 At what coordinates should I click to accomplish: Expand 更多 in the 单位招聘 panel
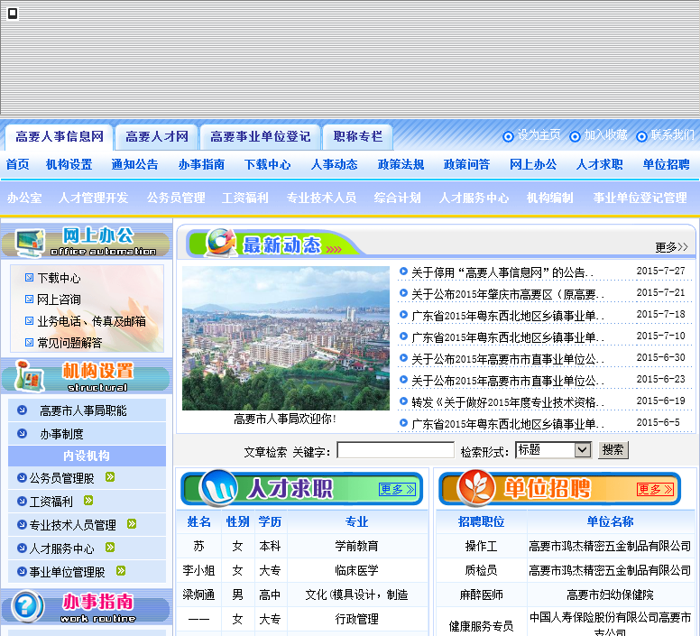tap(654, 489)
